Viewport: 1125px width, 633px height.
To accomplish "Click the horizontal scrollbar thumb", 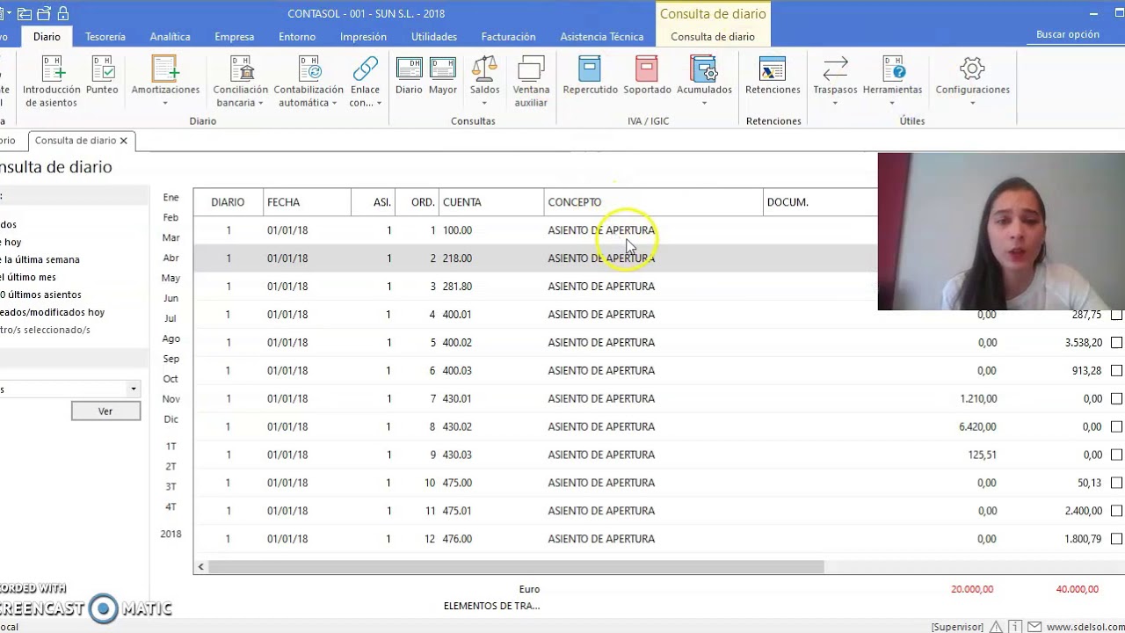I will 515,567.
